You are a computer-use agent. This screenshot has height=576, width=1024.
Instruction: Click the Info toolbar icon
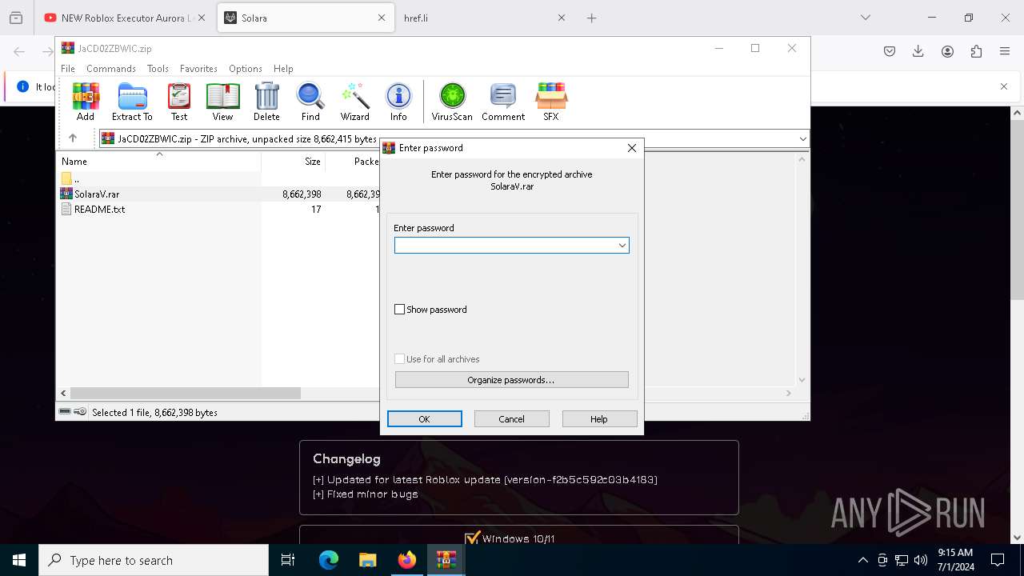[398, 102]
